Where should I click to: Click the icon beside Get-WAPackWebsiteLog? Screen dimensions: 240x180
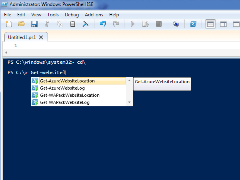(x=35, y=102)
